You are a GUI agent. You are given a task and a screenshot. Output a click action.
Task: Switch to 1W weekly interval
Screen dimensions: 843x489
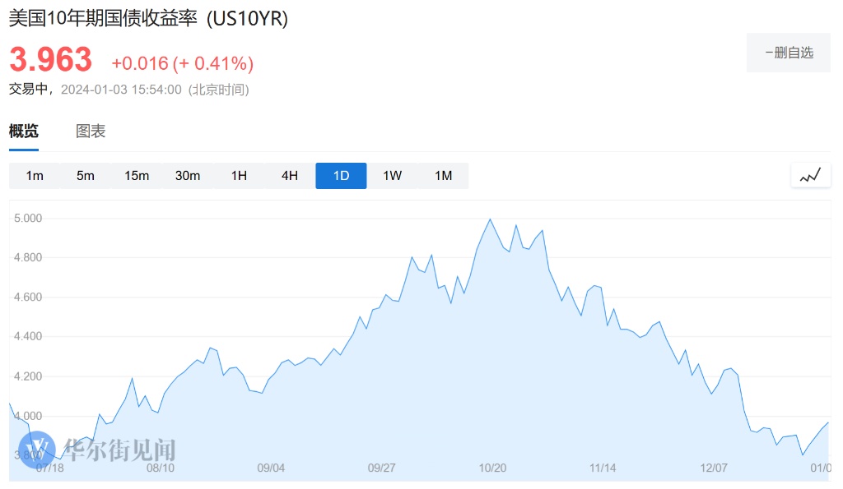(392, 176)
